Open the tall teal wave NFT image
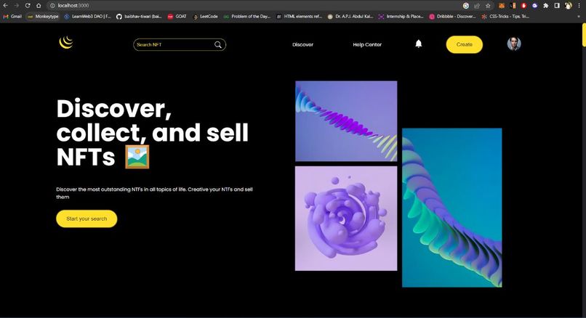586x318 pixels. point(451,208)
